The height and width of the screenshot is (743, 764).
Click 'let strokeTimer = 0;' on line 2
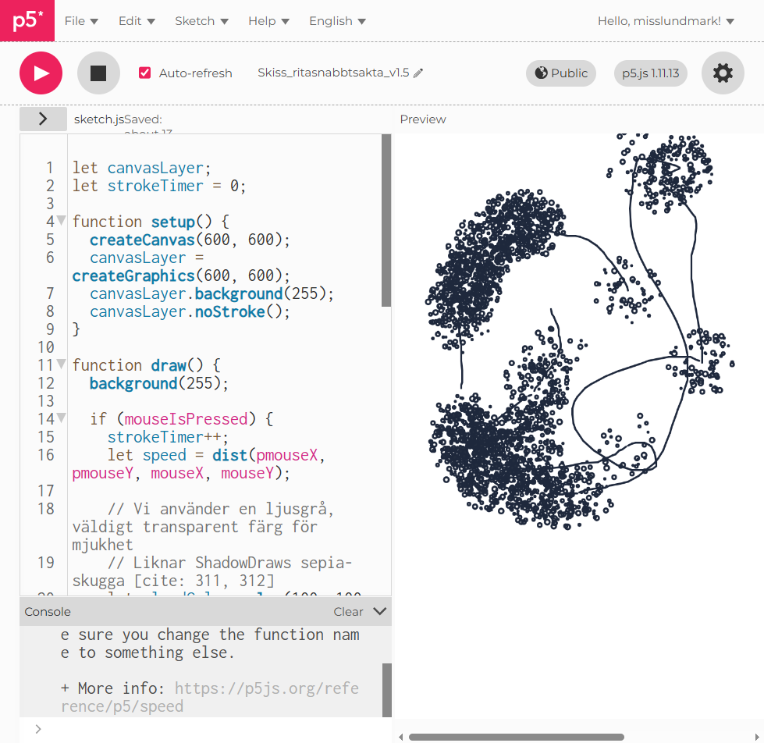click(x=159, y=186)
